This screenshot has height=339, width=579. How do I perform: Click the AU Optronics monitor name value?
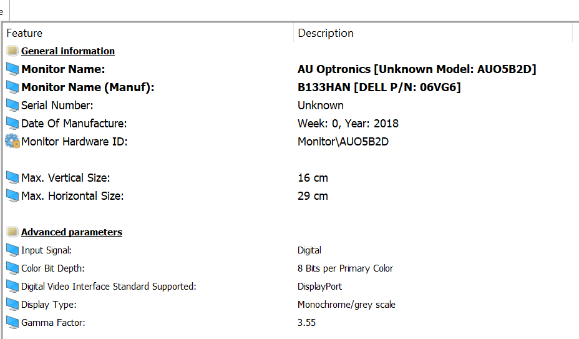point(417,69)
